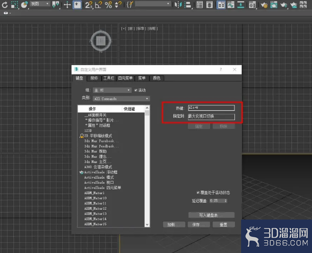312x253 pixels.
Task: Click scroll-down arrow of action list
Action: (x=147, y=224)
